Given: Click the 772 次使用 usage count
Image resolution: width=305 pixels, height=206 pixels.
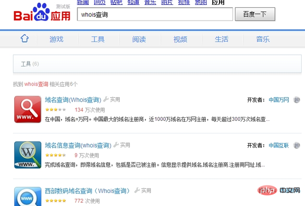Looking at the screenshot, I should point(87,201).
